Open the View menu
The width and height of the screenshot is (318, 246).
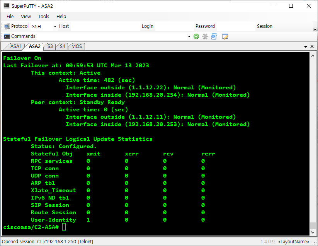point(26,17)
